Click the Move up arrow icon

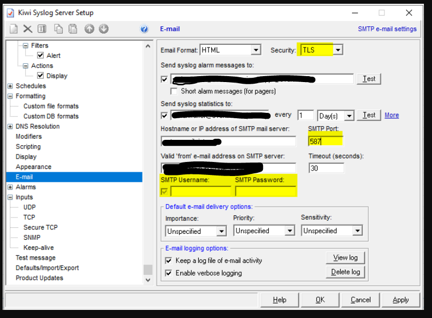[89, 29]
